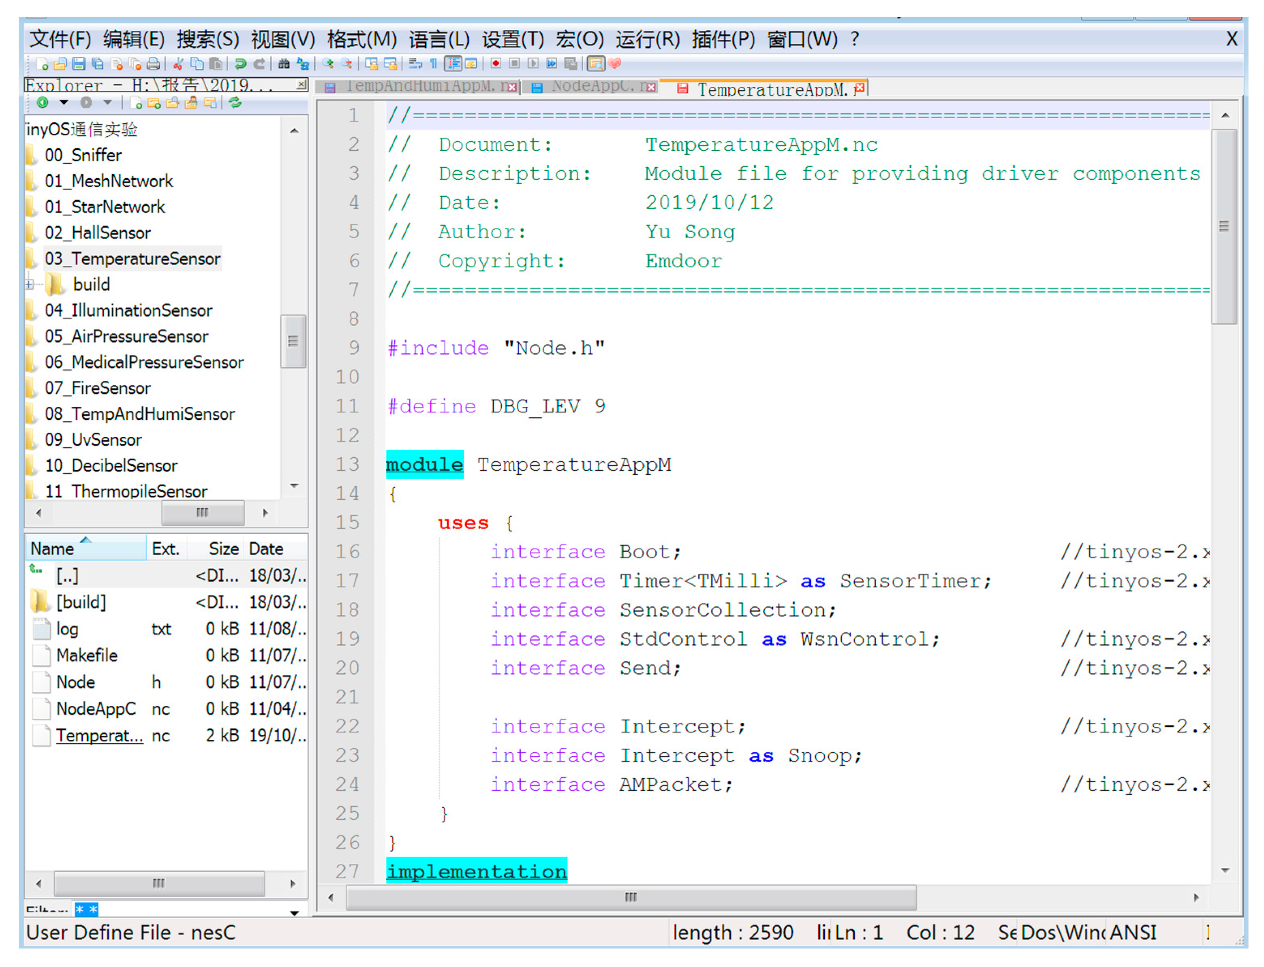Image resolution: width=1264 pixels, height=967 pixels.
Task: Expand the build folder tree node
Action: click(29, 285)
